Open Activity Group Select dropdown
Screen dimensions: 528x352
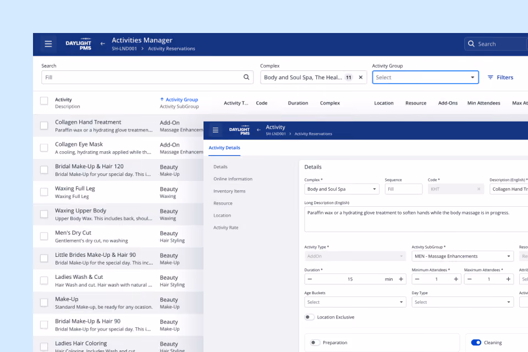425,77
